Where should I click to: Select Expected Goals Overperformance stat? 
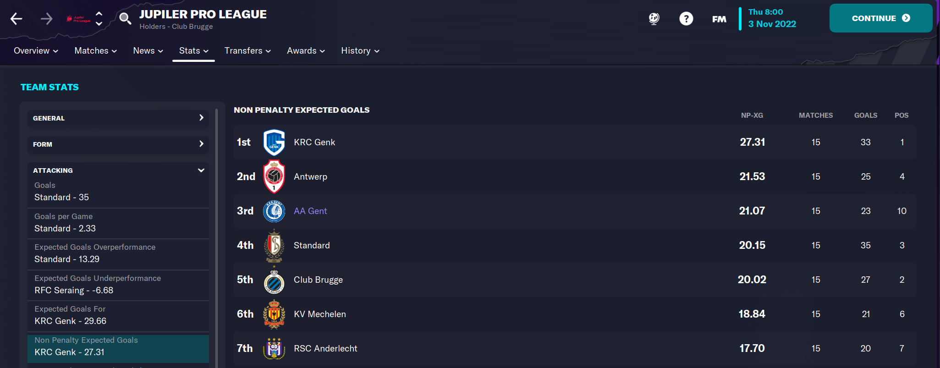[118, 253]
